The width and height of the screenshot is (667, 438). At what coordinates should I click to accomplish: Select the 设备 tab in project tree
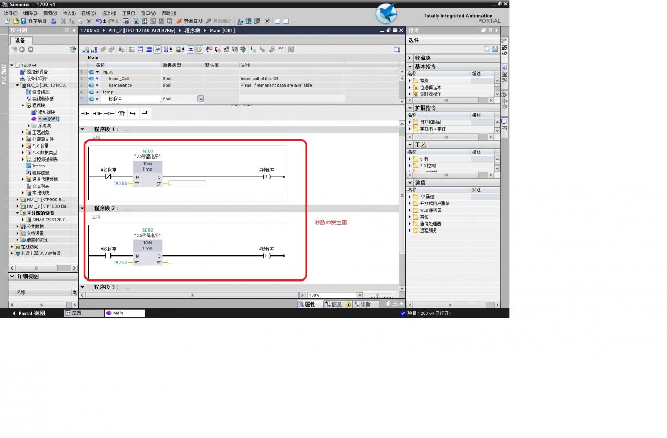[20, 40]
